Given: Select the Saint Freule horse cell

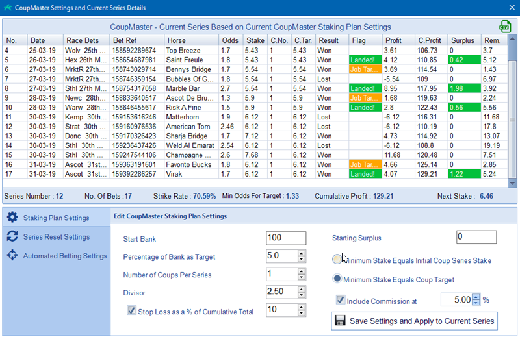Looking at the screenshot, I should pyautogui.click(x=191, y=60).
